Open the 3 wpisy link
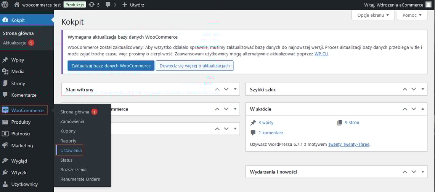 (265, 123)
